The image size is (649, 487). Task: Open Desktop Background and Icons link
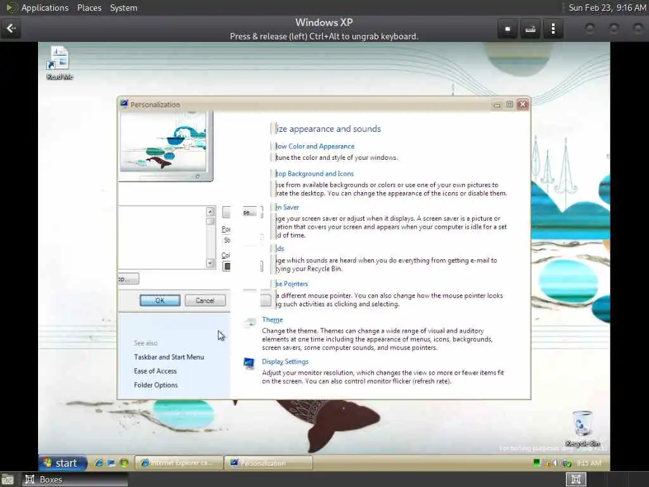tap(314, 174)
